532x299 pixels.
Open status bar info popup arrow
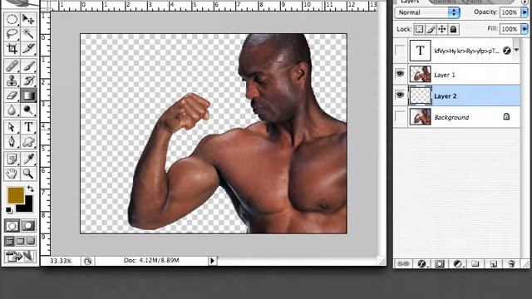point(213,261)
